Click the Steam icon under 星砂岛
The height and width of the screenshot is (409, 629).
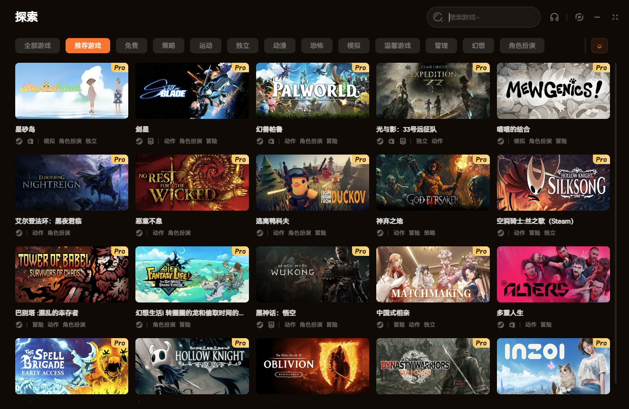pos(19,141)
